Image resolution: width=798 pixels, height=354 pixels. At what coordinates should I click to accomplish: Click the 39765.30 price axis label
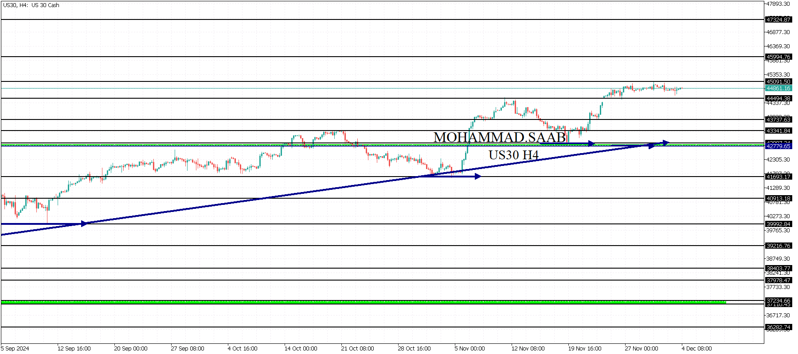pos(778,231)
